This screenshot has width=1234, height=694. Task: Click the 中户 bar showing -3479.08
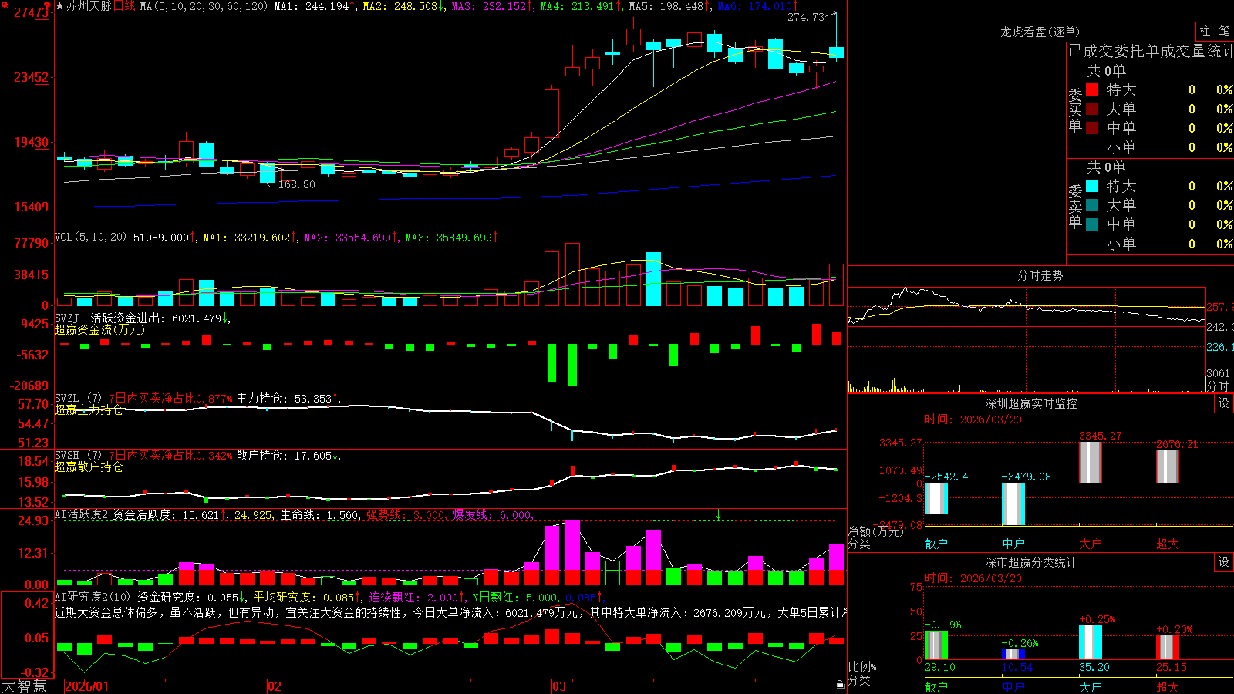click(x=1013, y=504)
